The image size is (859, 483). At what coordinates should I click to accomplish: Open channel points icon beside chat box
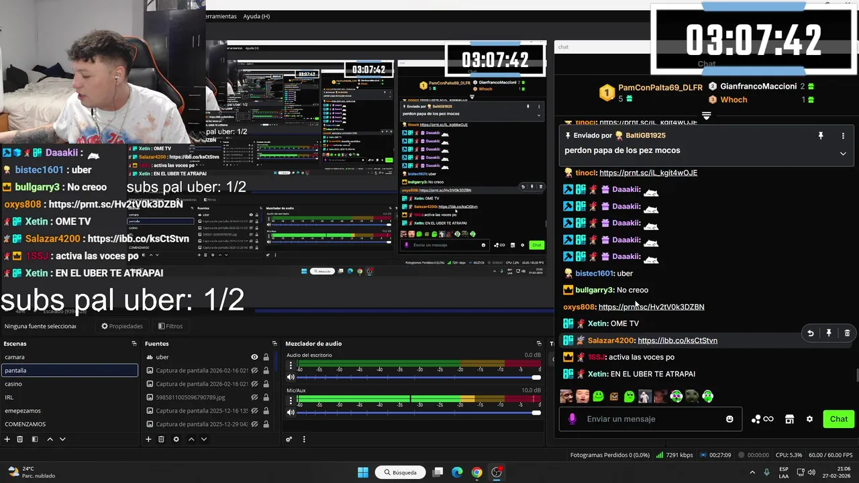(x=762, y=419)
